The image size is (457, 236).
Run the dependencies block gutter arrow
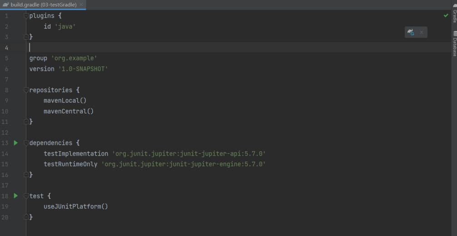tap(16, 143)
